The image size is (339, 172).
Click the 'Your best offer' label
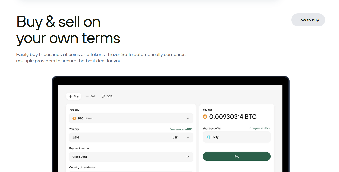pyautogui.click(x=212, y=128)
